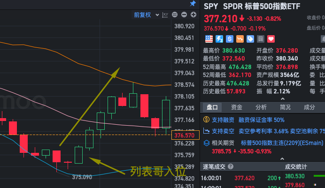Click the orange margin coin icon
The width and height of the screenshot is (325, 188).
pos(206,120)
